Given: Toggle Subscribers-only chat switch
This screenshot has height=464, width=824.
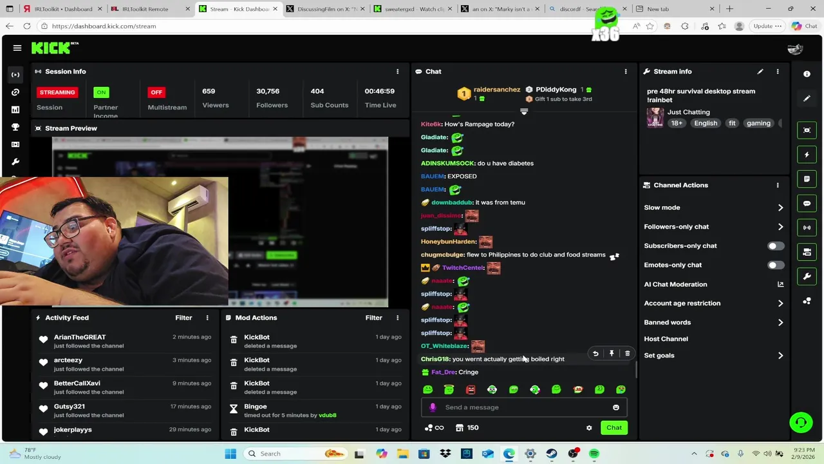Looking at the screenshot, I should [x=776, y=246].
